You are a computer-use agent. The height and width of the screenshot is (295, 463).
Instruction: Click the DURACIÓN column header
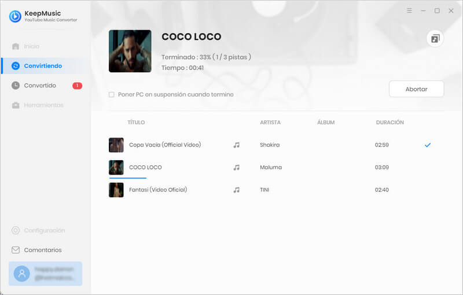pos(389,122)
